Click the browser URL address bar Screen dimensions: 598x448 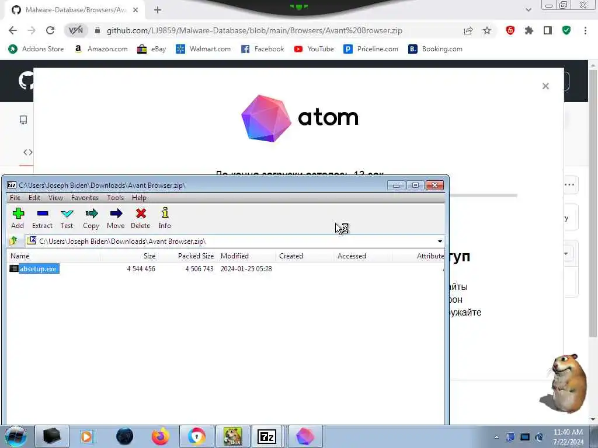253,30
